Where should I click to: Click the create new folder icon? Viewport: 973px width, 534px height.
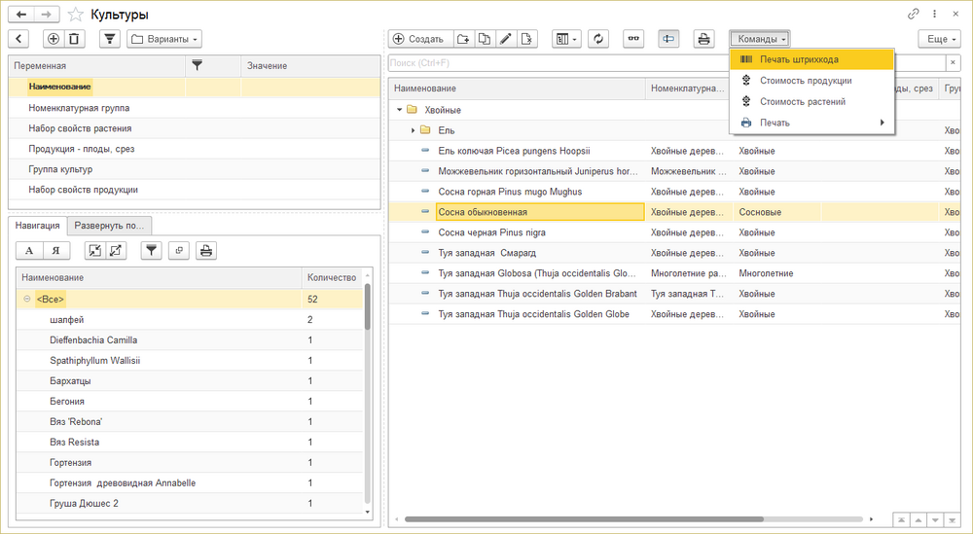click(463, 39)
